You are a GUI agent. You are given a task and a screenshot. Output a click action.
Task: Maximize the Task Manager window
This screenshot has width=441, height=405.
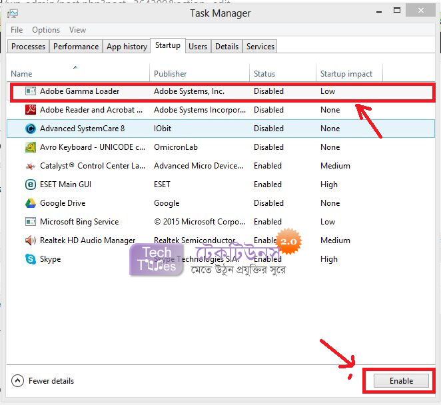point(397,11)
